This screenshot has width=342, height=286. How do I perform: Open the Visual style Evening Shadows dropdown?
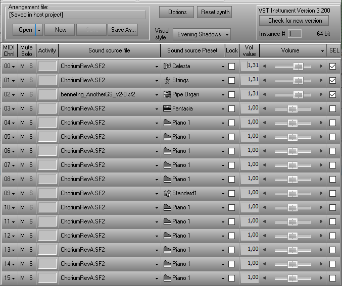pos(202,34)
